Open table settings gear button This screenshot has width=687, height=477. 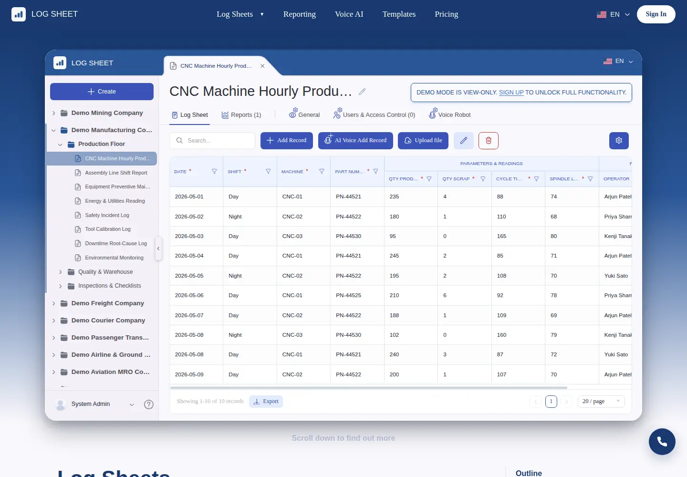(619, 141)
